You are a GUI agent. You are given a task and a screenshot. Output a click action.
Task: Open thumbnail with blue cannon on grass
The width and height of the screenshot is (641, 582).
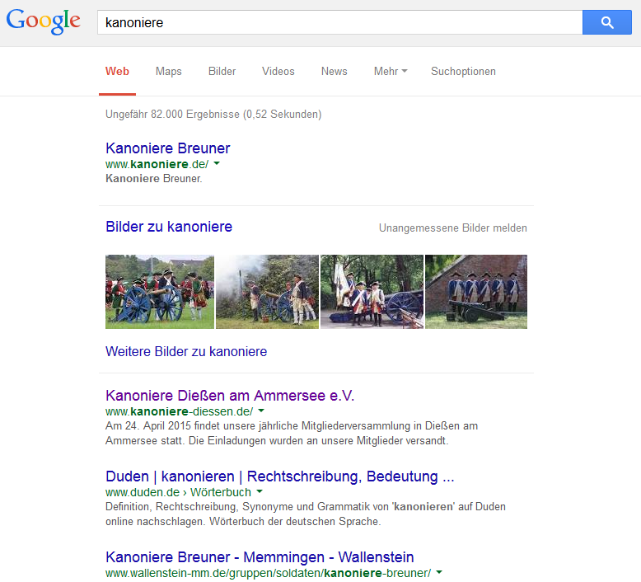click(160, 292)
